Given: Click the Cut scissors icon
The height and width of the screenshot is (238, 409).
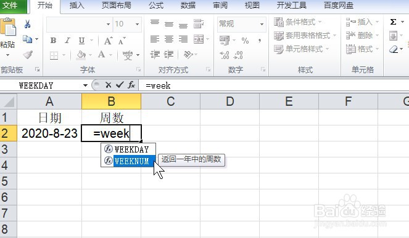Looking at the screenshot, I should pyautogui.click(x=27, y=24).
